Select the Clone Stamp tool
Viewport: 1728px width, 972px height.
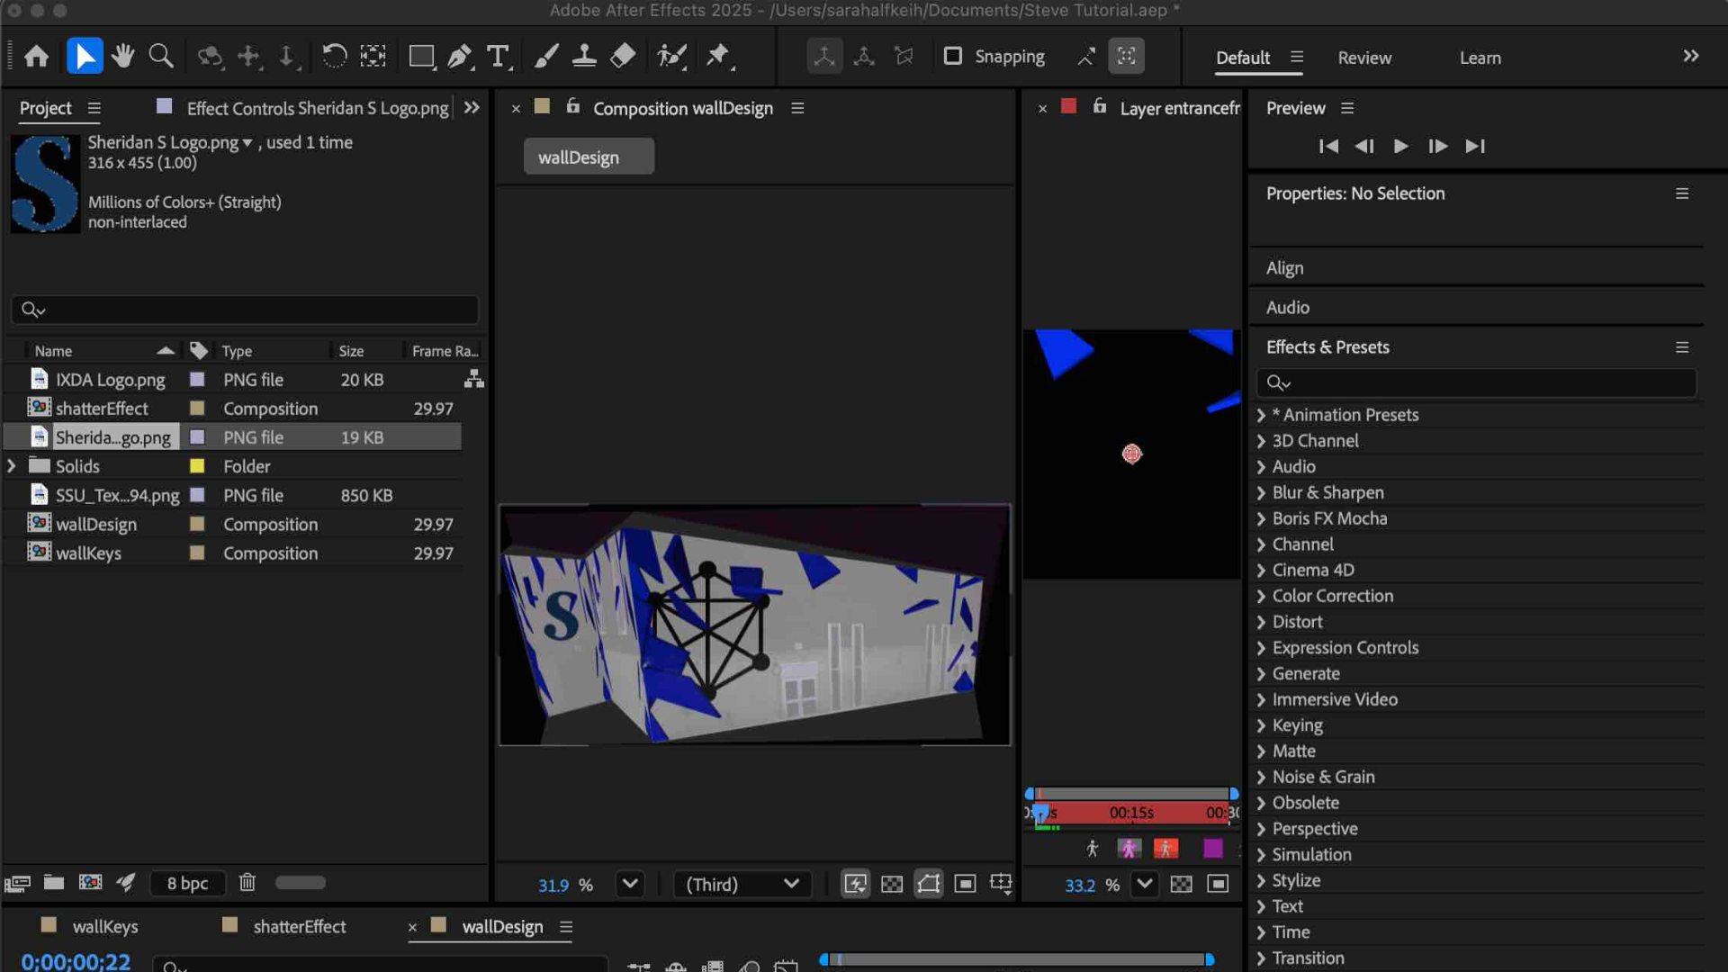(584, 56)
